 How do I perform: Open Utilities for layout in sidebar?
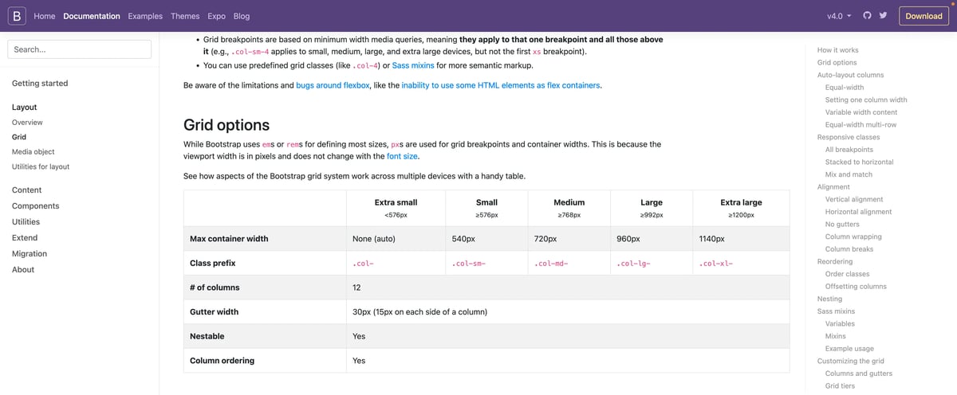click(41, 166)
